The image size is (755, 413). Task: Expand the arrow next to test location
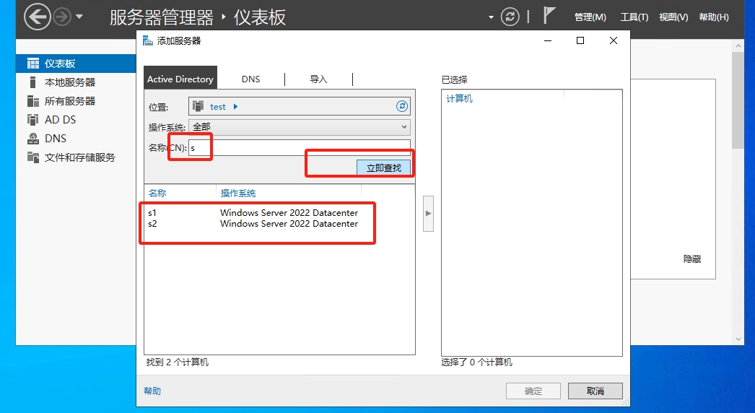(235, 107)
